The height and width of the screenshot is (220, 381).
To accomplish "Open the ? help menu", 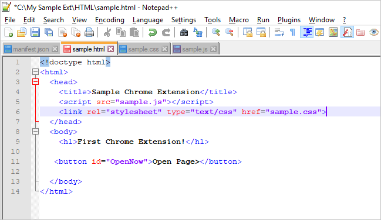I will pyautogui.click(x=345, y=20).
